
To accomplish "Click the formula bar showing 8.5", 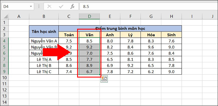I will [149, 6].
